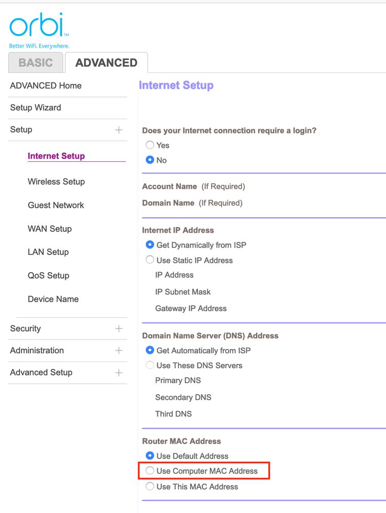
Task: Go to Wireless Setup
Action: 56,182
